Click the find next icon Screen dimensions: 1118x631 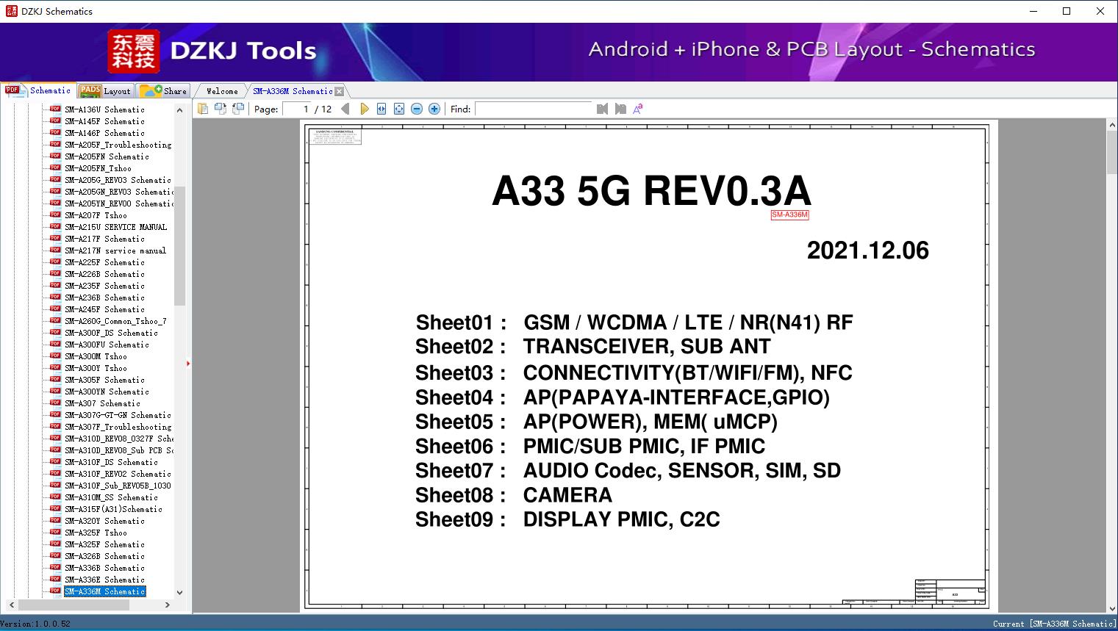(620, 109)
